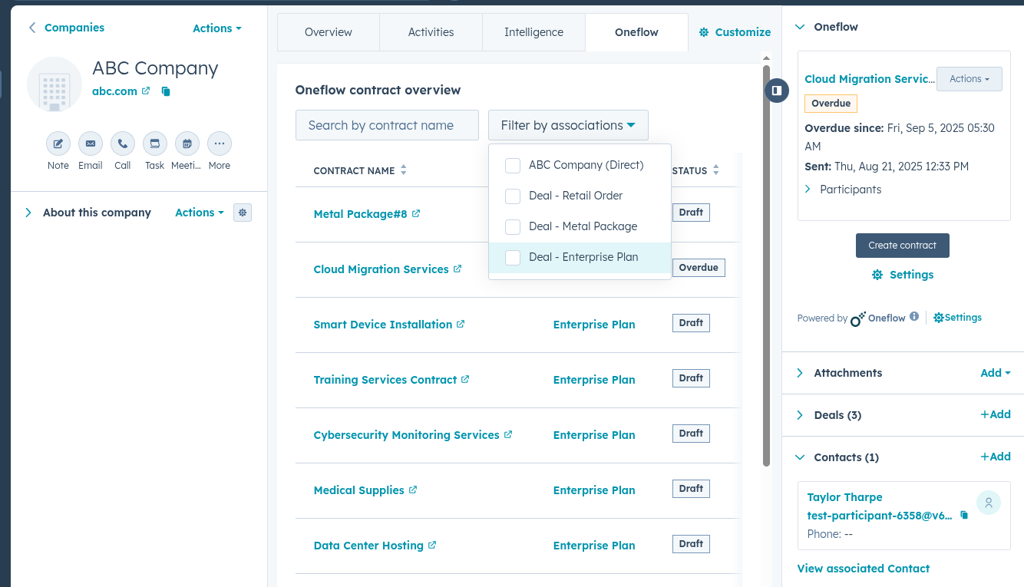Click Taylor Tharpe's avatar icon
The image size is (1024, 587).
click(989, 503)
